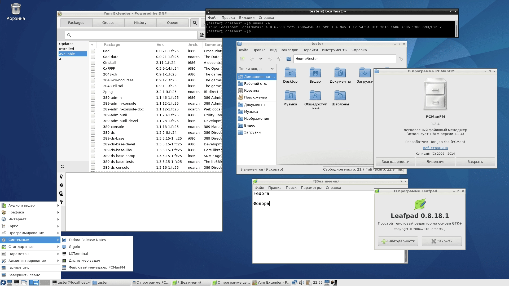Expand the Стандартные submenu
Screen dimensions: 509x286
(30, 247)
